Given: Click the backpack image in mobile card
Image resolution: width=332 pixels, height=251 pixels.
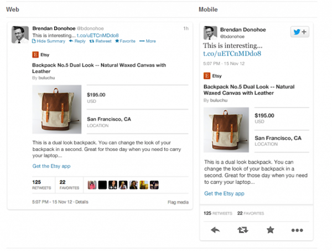Looking at the screenshot, I should point(226,130).
